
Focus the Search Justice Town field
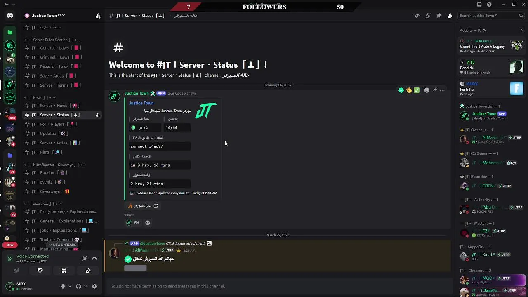click(491, 16)
